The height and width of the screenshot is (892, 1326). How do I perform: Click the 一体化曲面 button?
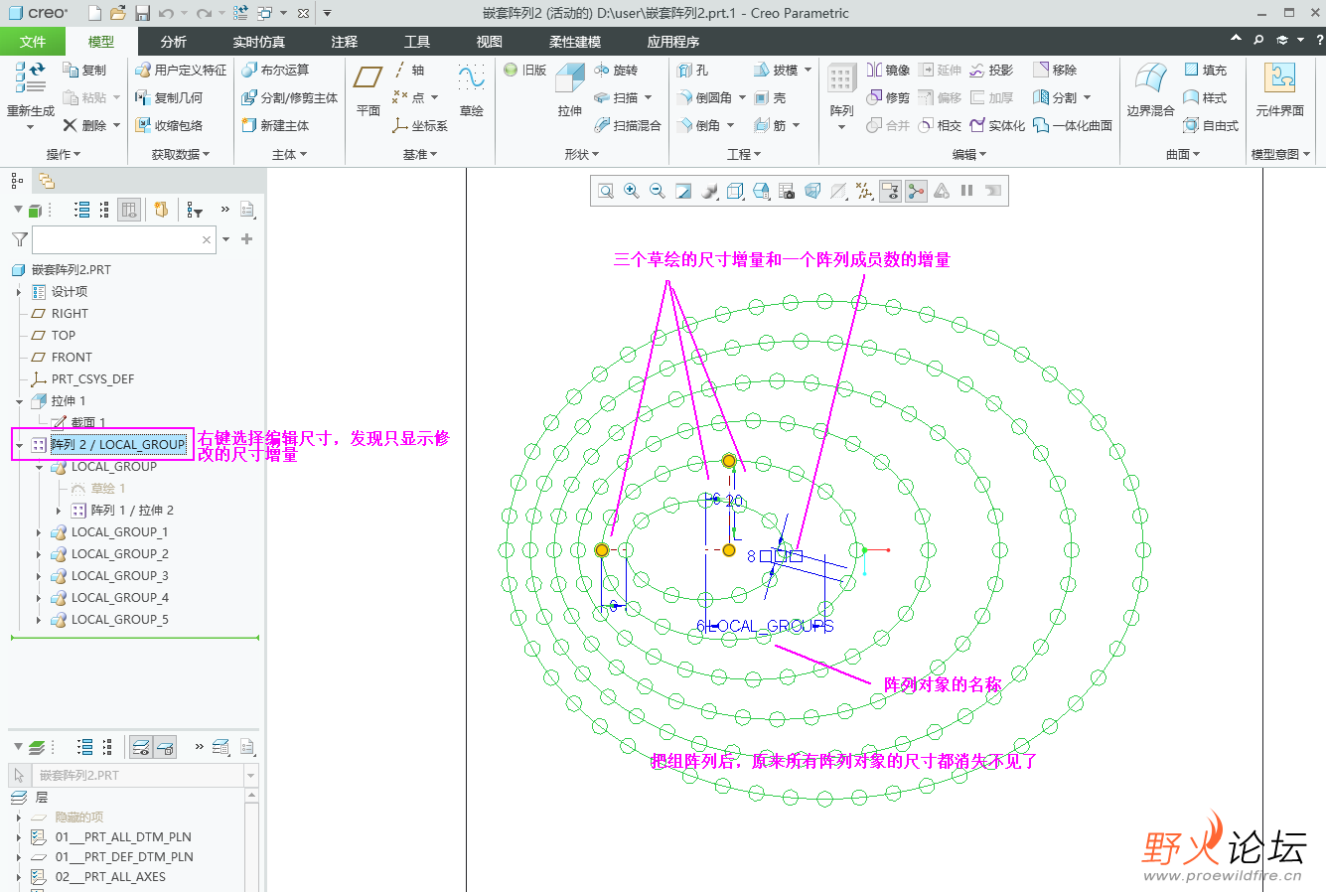point(1073,126)
